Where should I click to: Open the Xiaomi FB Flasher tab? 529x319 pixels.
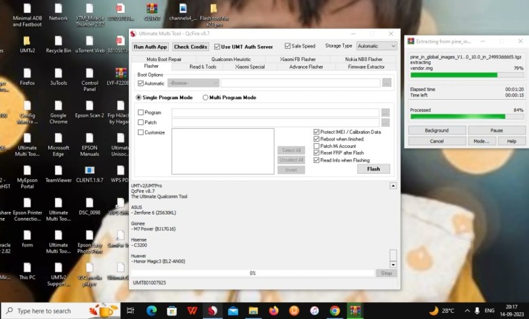click(298, 59)
